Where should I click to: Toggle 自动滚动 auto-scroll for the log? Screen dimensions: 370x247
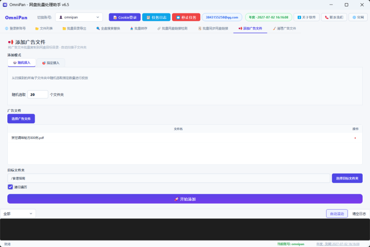click(x=337, y=214)
